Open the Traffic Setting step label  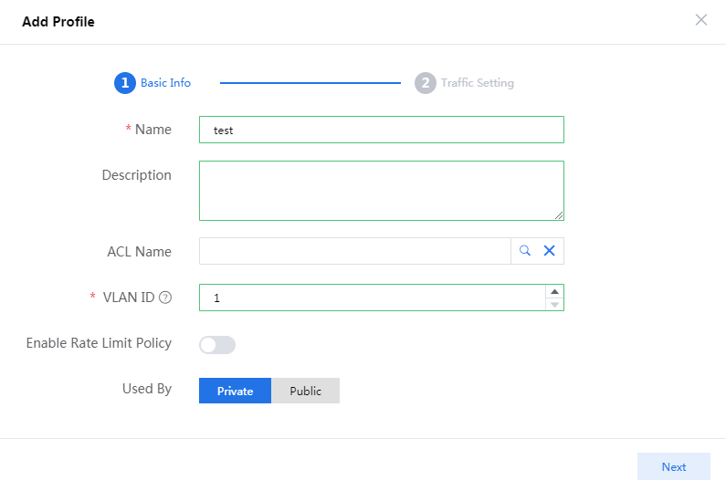(x=477, y=83)
